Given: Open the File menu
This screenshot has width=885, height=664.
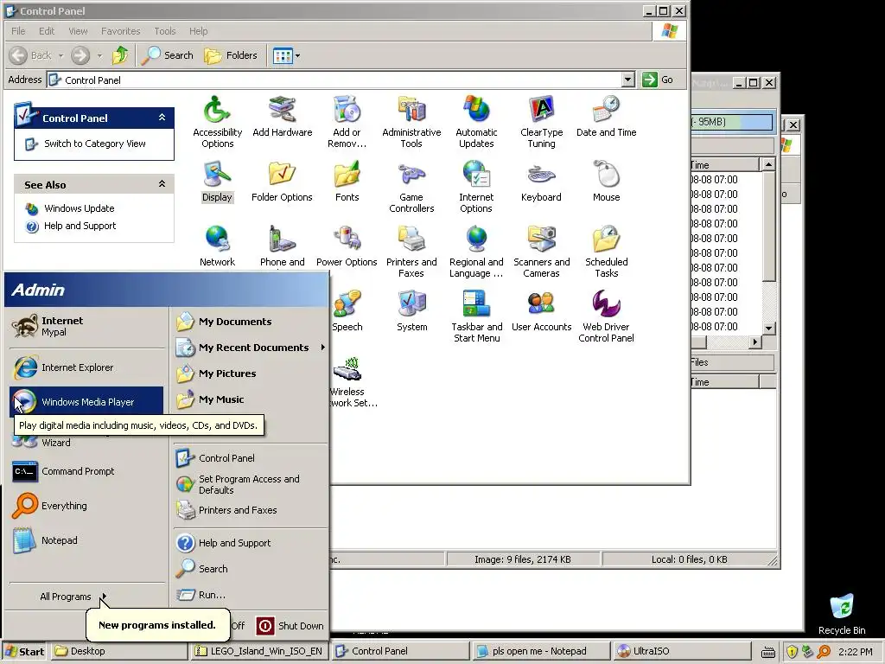Looking at the screenshot, I should coord(18,31).
